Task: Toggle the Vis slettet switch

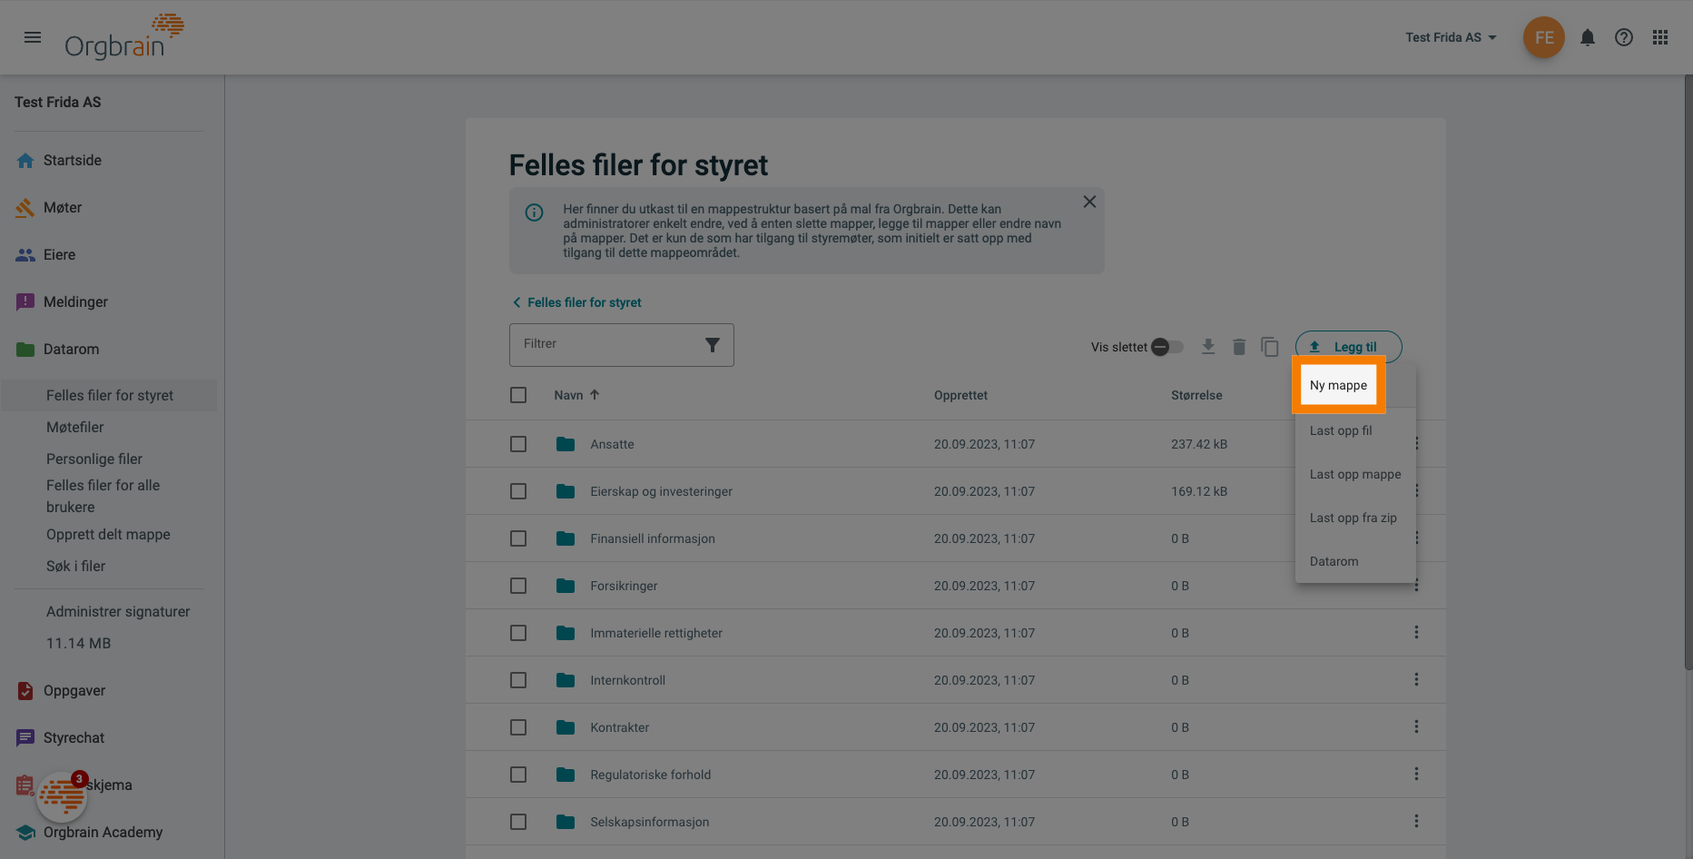Action: tap(1166, 347)
